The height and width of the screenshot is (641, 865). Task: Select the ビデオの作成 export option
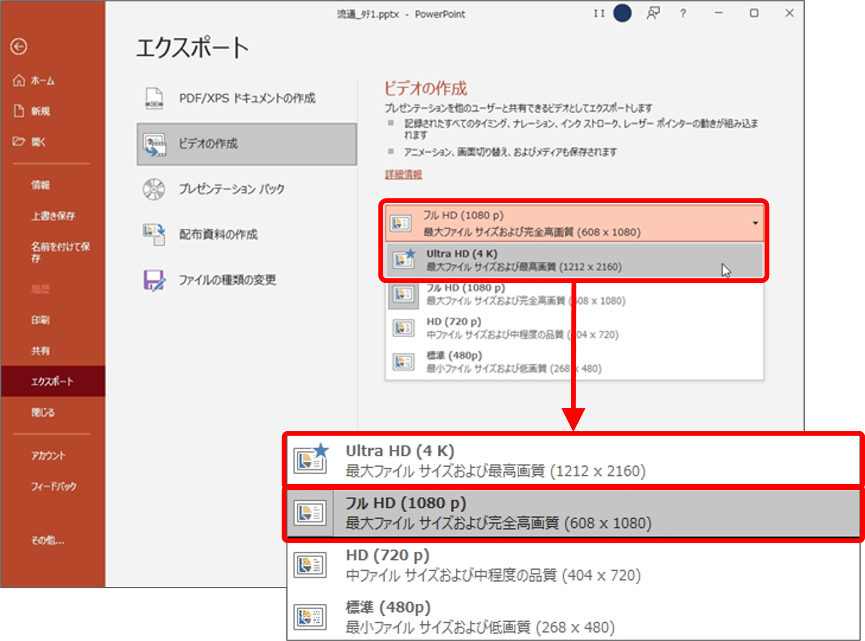(246, 144)
